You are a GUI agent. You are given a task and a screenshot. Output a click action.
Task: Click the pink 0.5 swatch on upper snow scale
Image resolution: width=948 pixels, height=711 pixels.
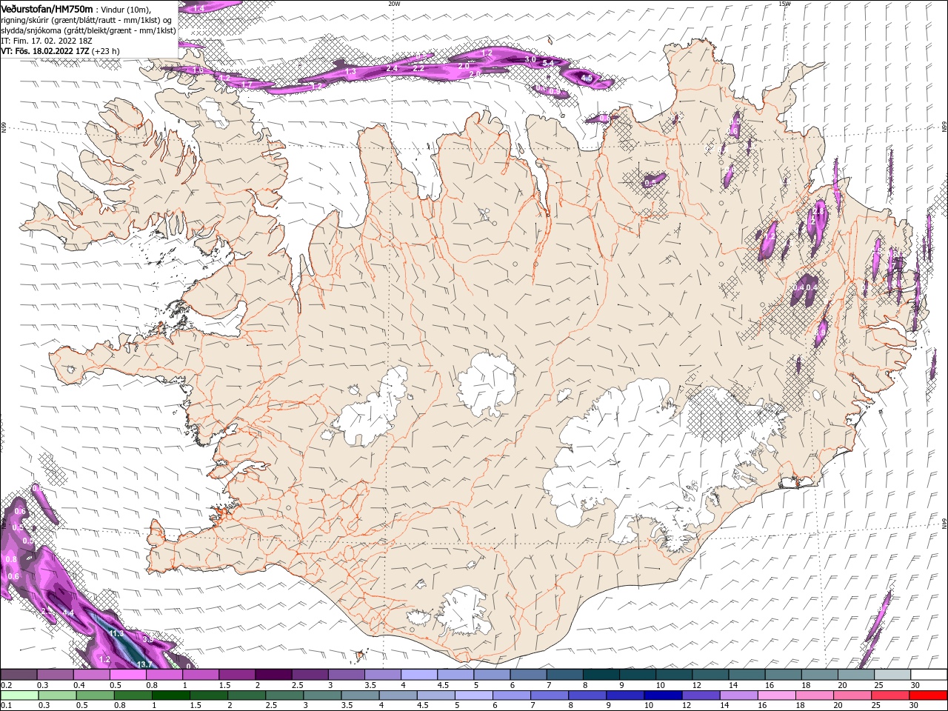(127, 675)
